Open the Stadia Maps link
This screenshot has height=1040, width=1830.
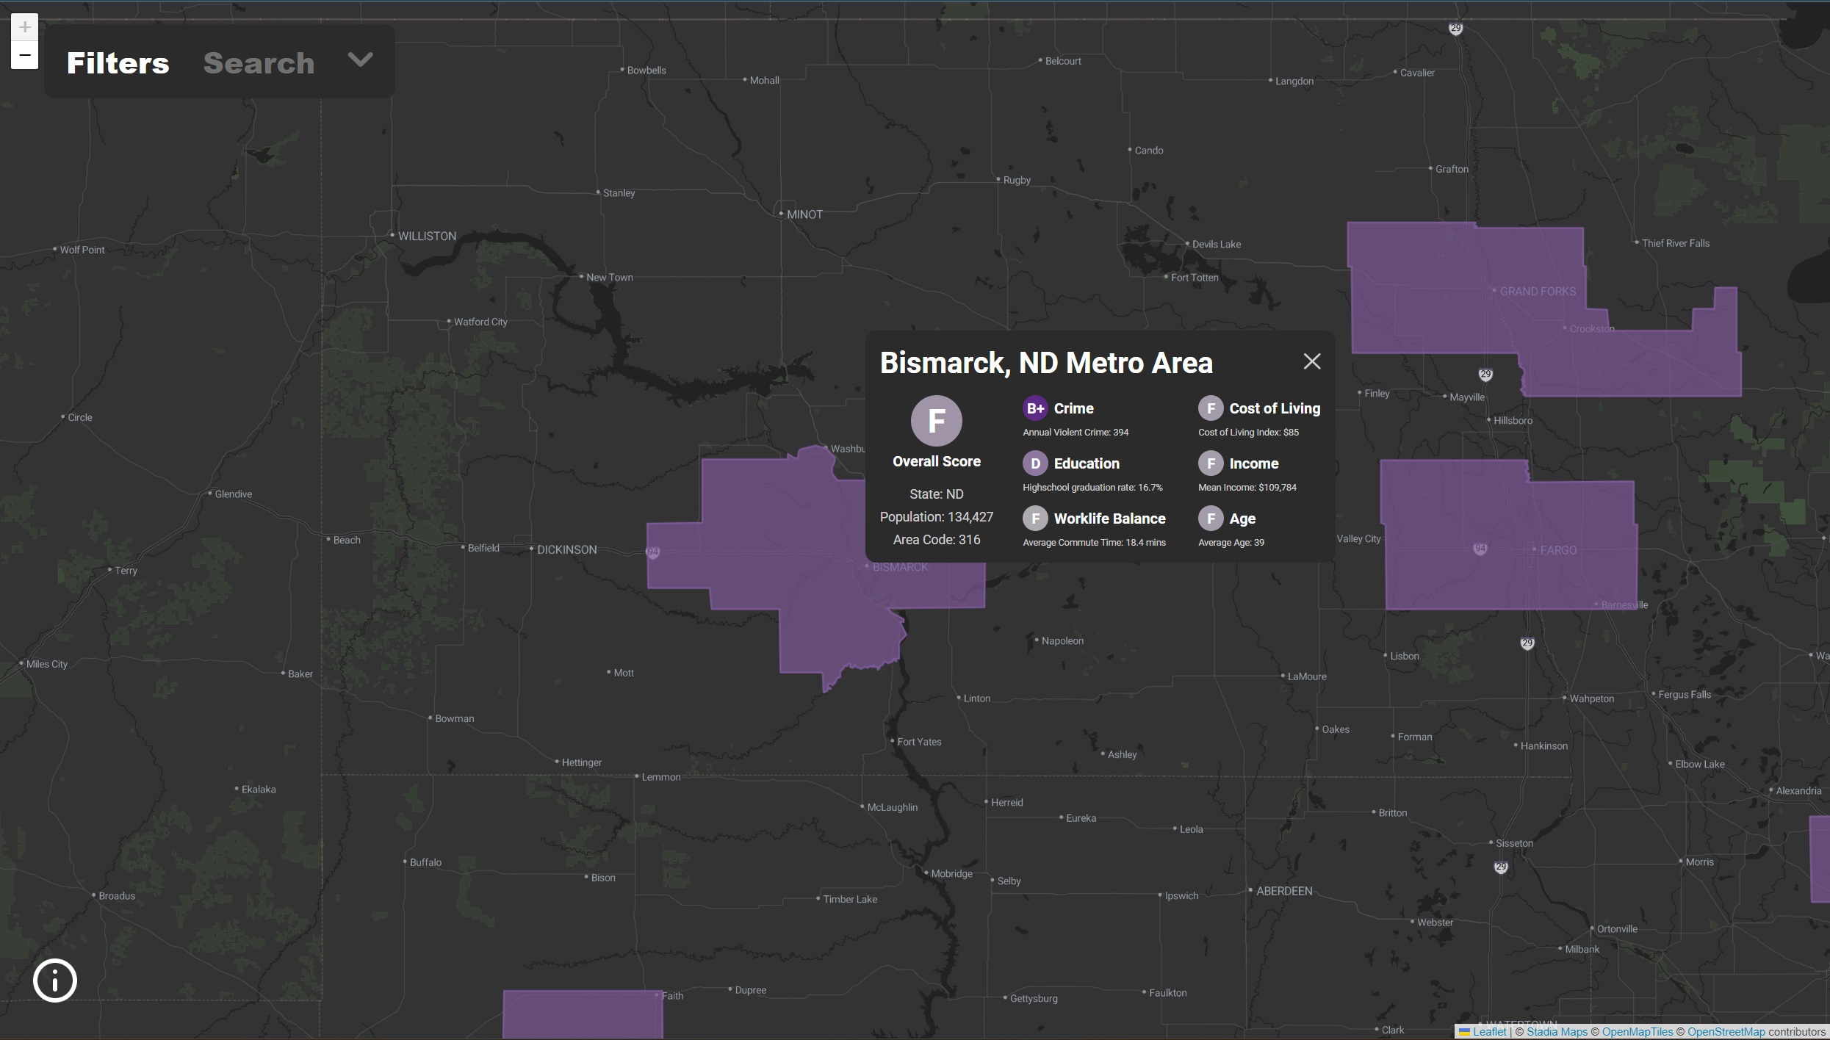click(x=1557, y=1032)
